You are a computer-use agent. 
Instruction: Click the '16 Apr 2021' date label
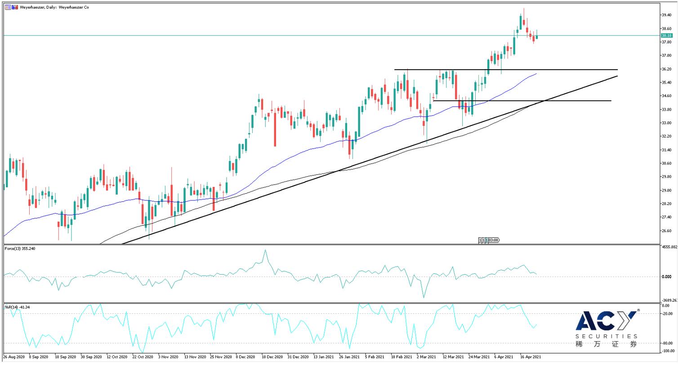click(x=531, y=357)
